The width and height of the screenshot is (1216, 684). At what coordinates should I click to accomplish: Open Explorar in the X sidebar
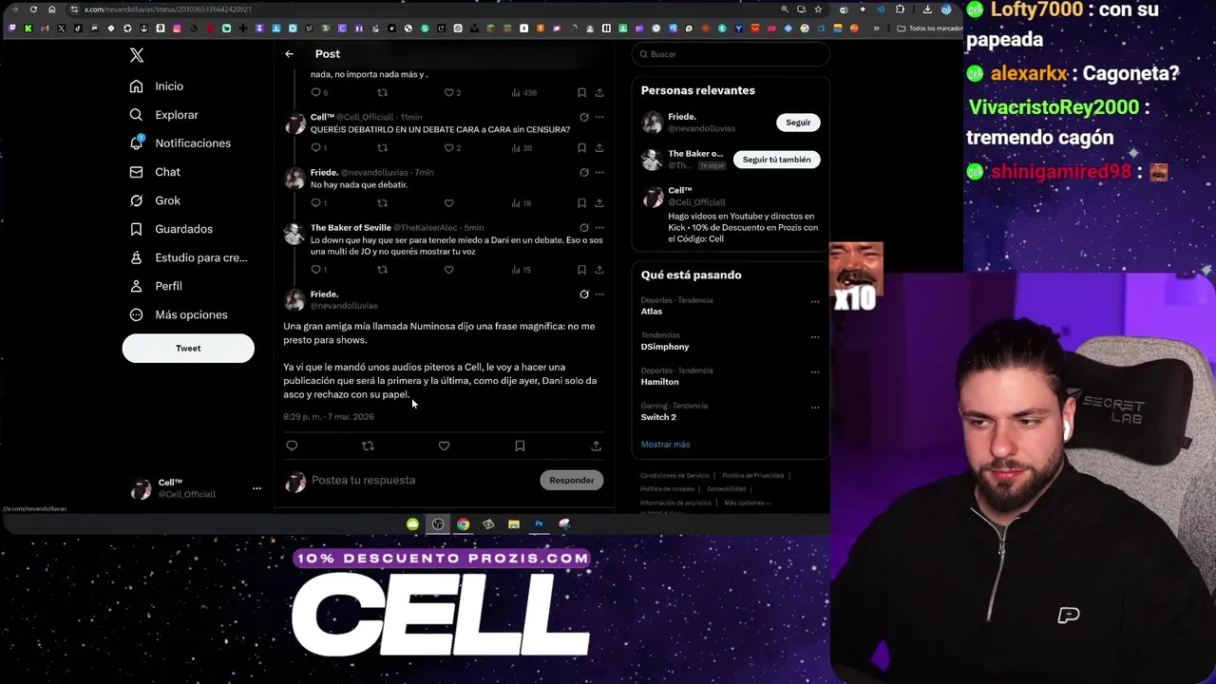pyautogui.click(x=164, y=115)
